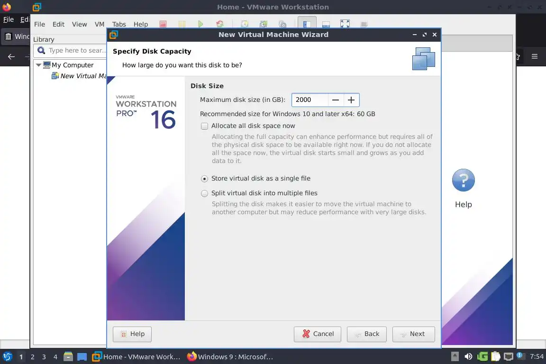This screenshot has height=364, width=546.
Task: Decrease disk size with the minus button
Action: (336, 100)
